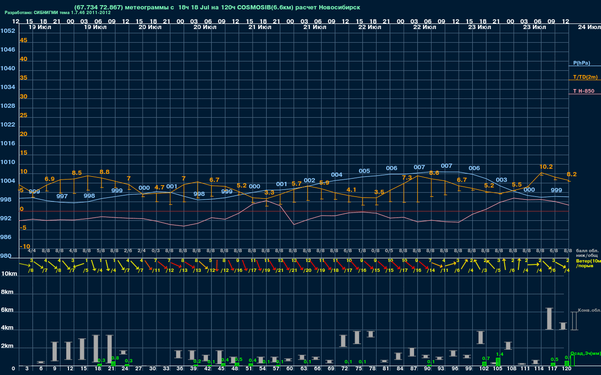Screen dimensions: 601x375
Task: Select the 1040 pressure axis label
Action: 8,68
